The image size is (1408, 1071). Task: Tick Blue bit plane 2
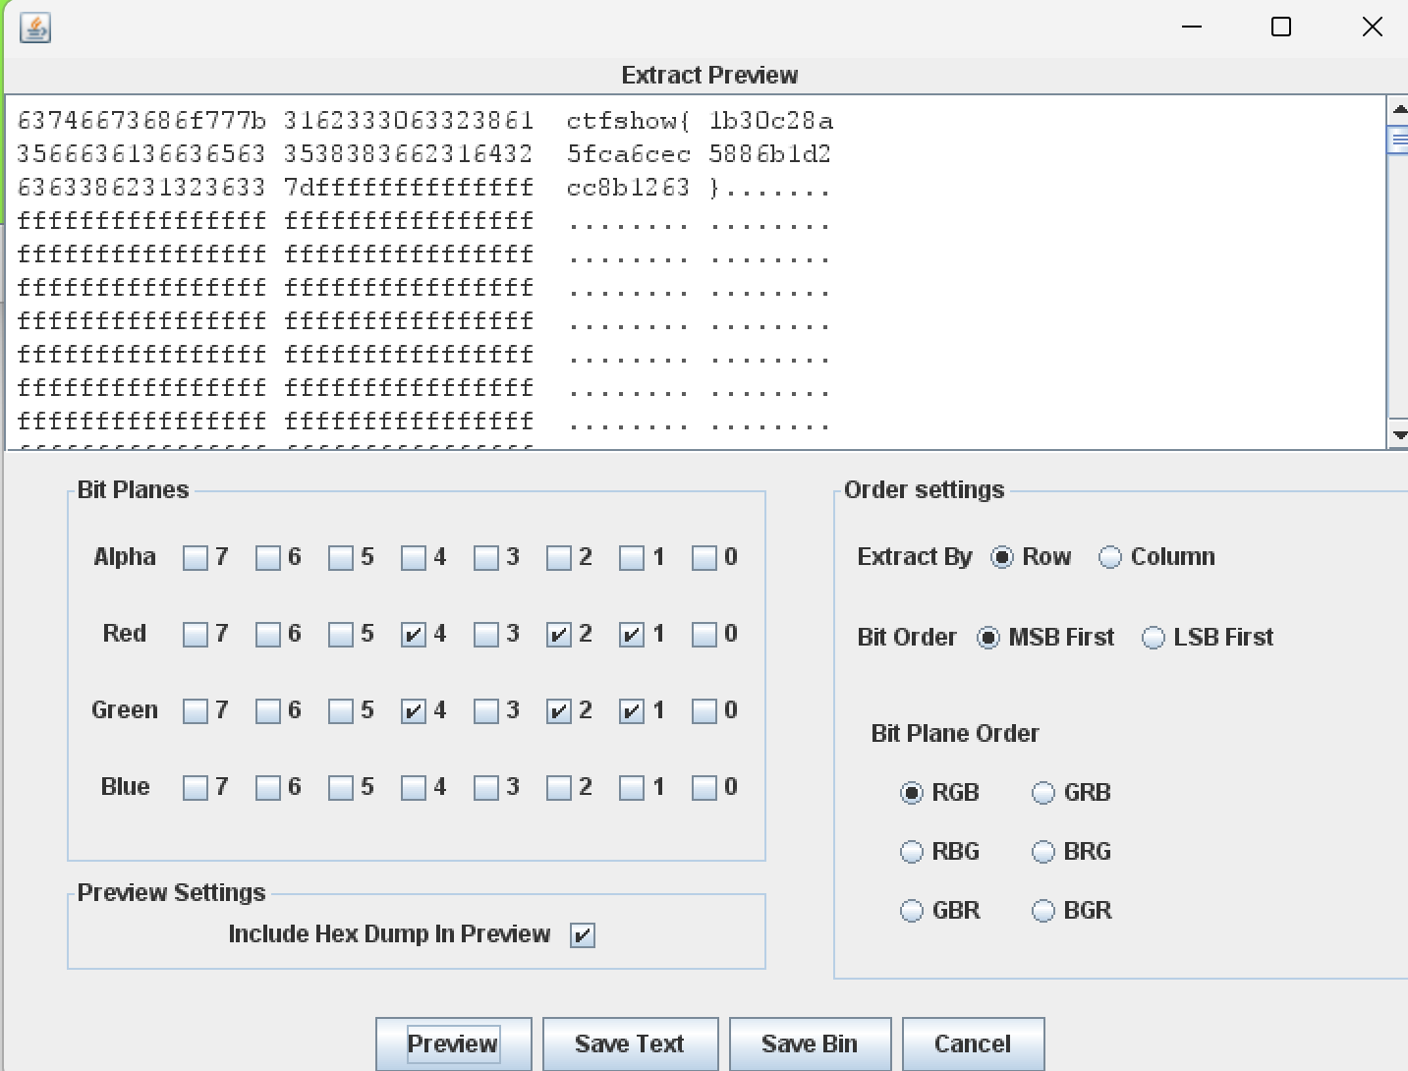coord(559,788)
